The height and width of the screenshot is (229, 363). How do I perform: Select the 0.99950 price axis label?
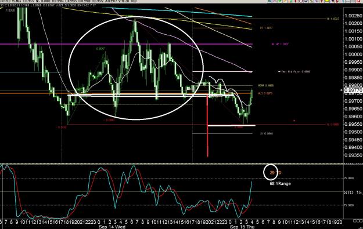(x=354, y=62)
